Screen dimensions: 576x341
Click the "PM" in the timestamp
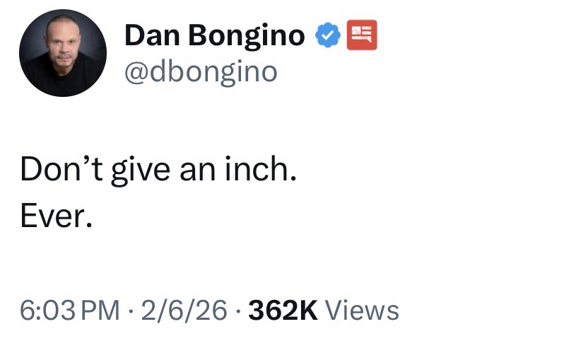[103, 310]
